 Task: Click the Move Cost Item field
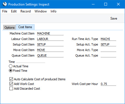(50, 50)
